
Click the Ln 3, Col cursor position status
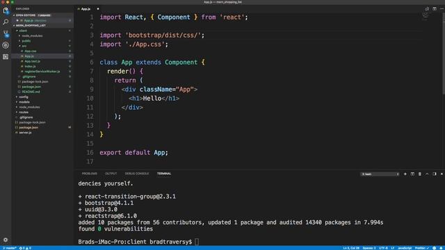[x=351, y=248]
